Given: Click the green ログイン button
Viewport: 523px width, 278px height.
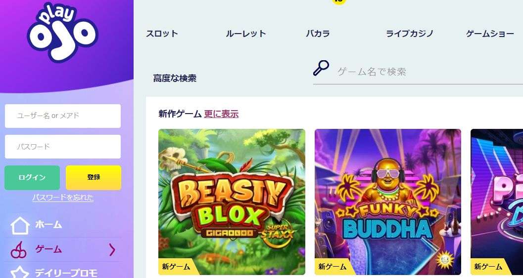Looking at the screenshot, I should pyautogui.click(x=32, y=177).
